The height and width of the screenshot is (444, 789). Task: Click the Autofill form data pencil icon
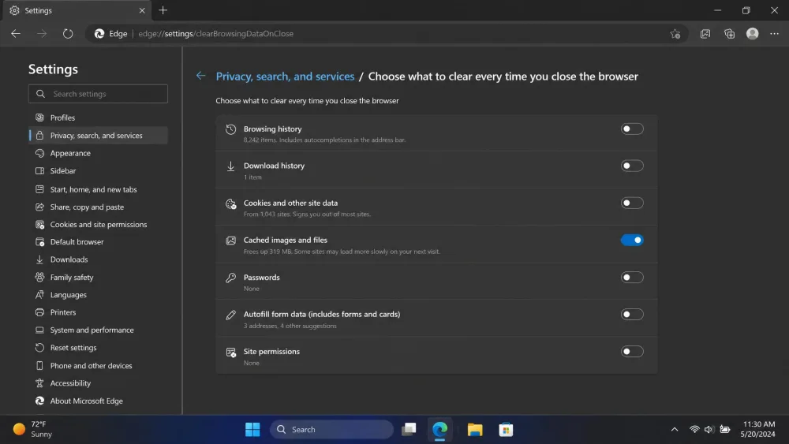[230, 315]
